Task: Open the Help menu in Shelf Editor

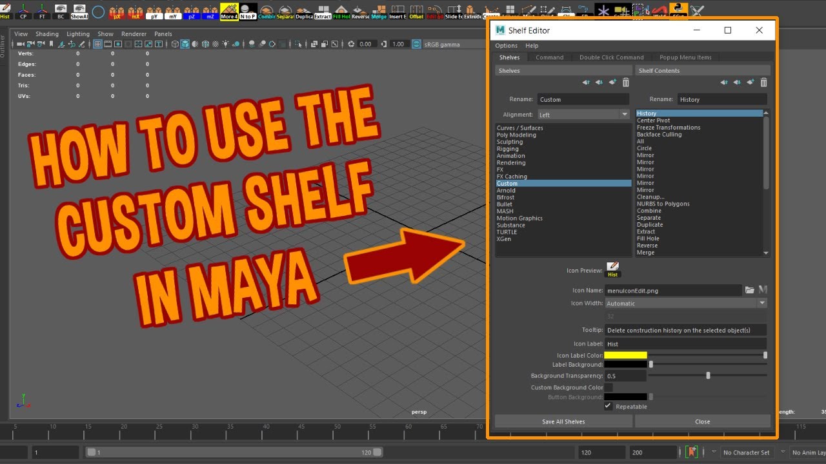Action: [532, 46]
